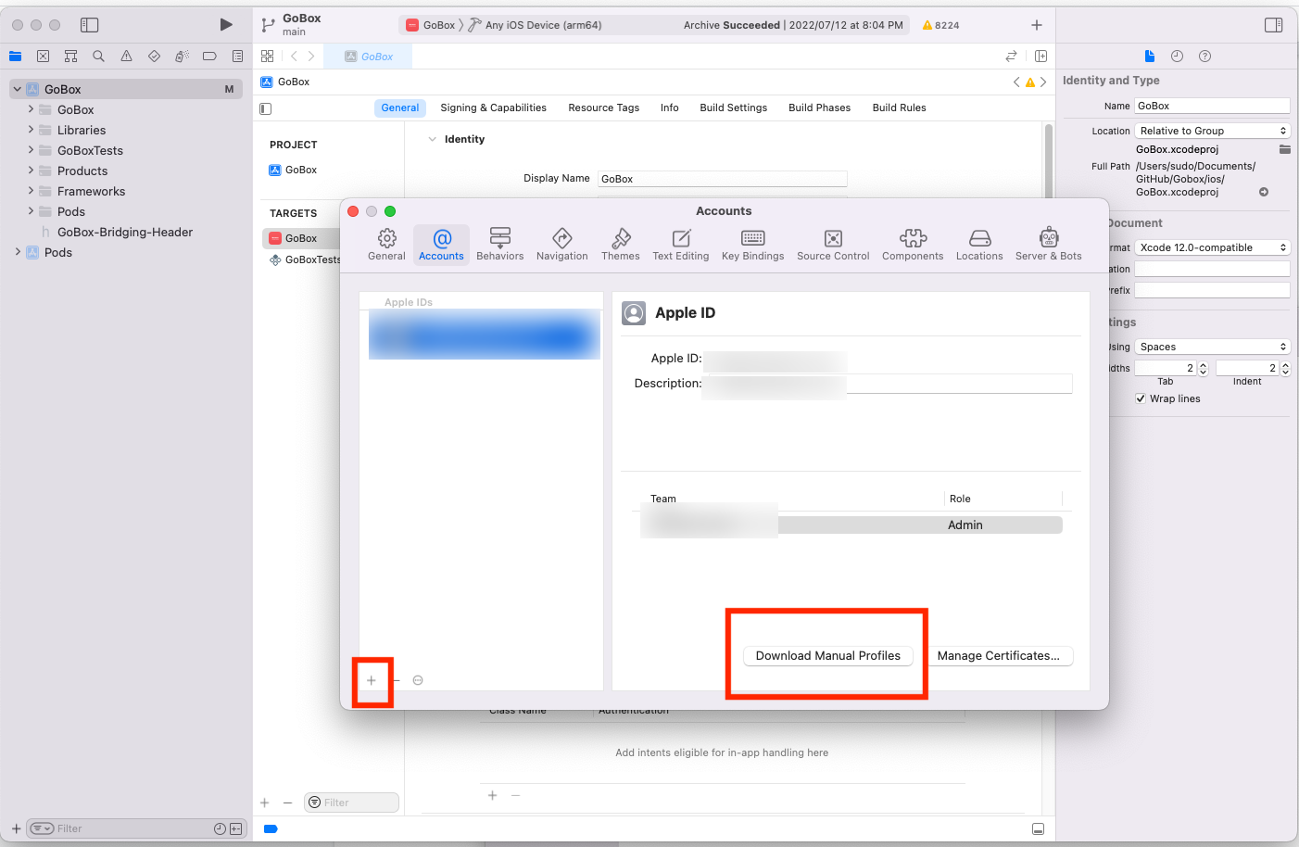Open Components preferences pane
The image size is (1299, 847).
913,245
